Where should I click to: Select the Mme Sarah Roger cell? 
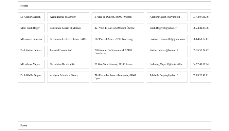(31, 28)
